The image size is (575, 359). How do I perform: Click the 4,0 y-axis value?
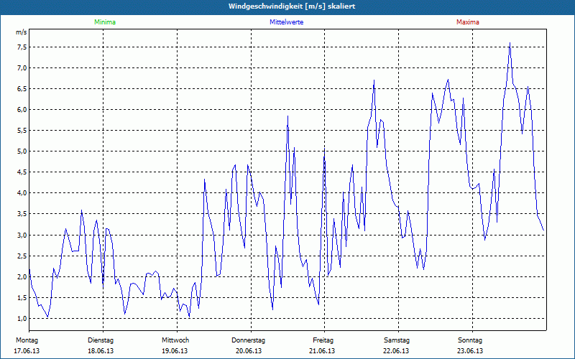coord(22,193)
